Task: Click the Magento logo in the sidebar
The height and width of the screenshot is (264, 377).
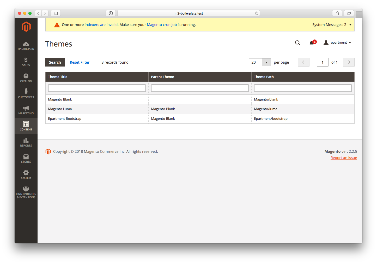Action: click(26, 27)
